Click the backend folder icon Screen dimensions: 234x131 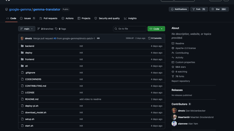pyautogui.click(x=22, y=46)
